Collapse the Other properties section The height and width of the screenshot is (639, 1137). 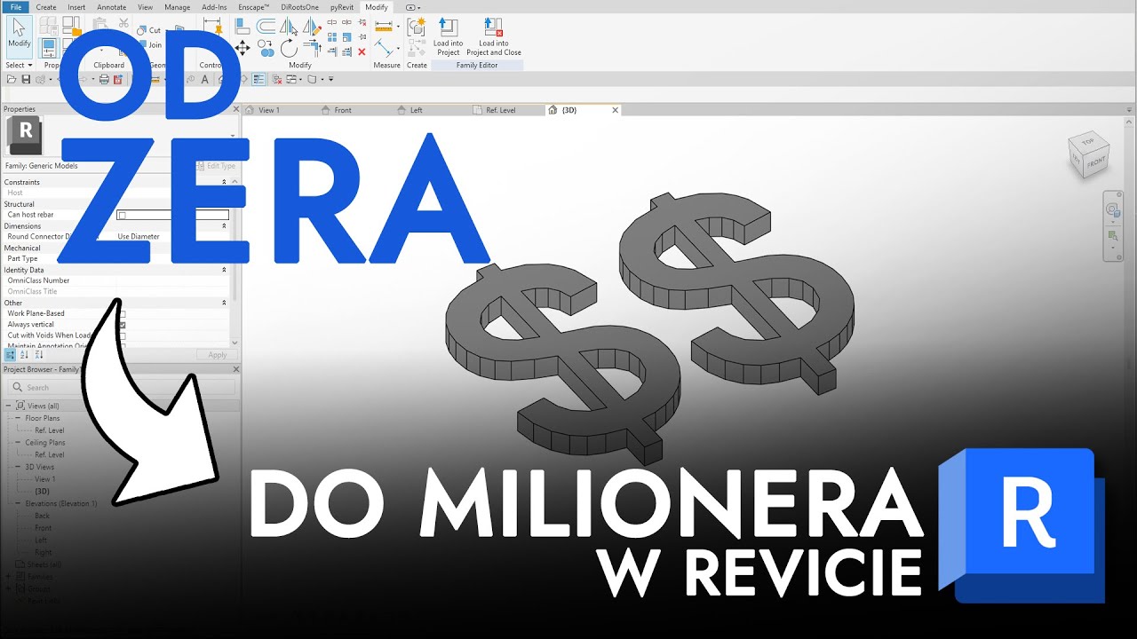pos(224,303)
